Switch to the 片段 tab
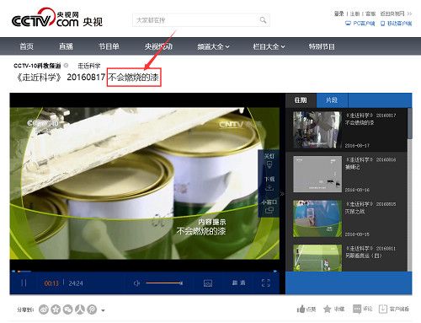This screenshot has height=323, width=421. pyautogui.click(x=332, y=100)
